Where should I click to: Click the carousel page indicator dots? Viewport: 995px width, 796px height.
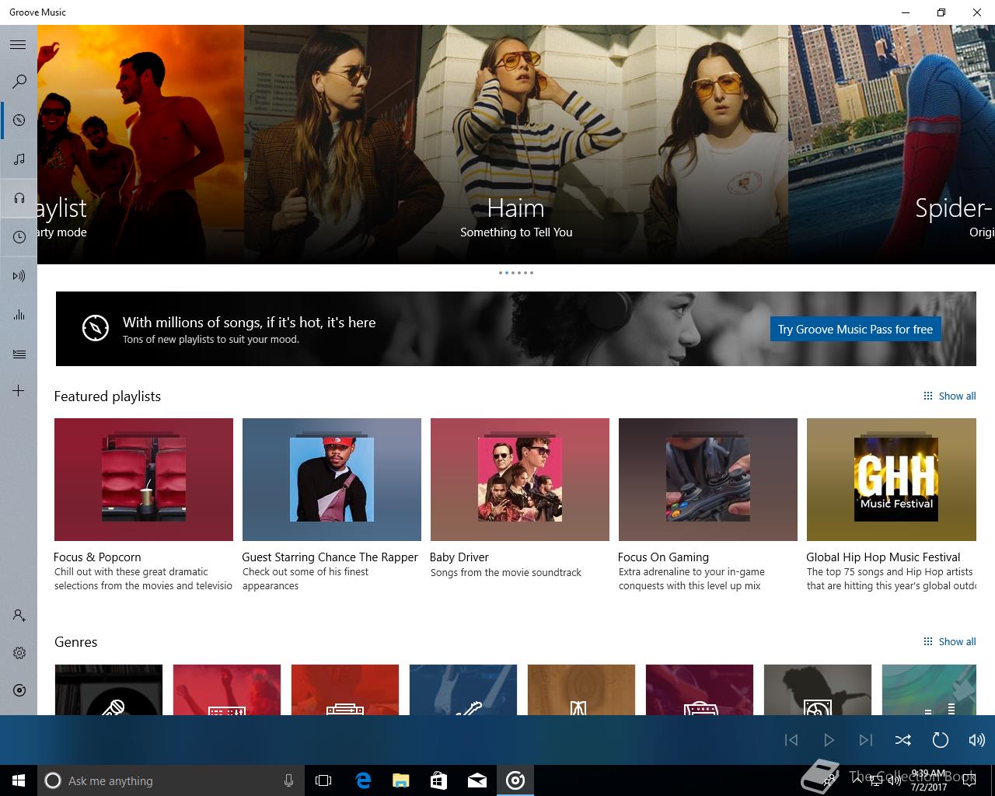[x=516, y=273]
